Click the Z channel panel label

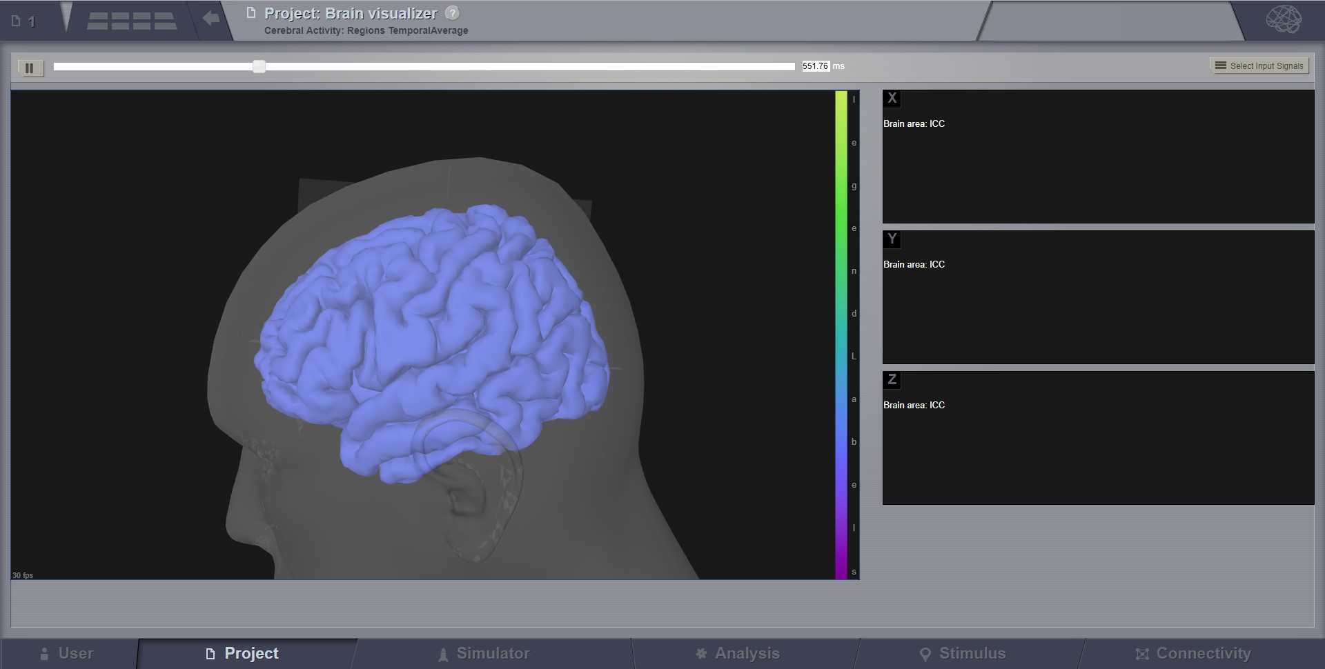click(892, 379)
